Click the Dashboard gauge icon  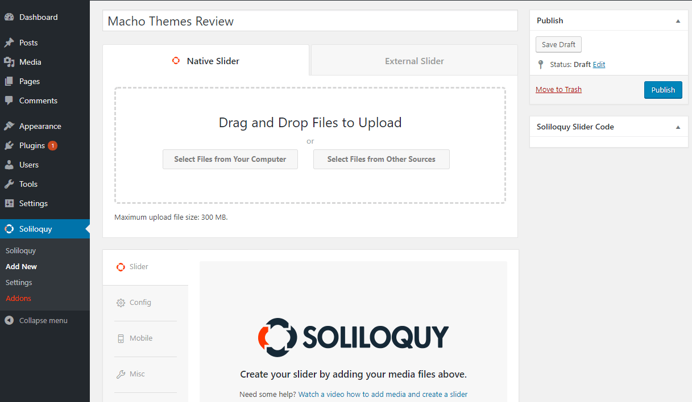pyautogui.click(x=9, y=17)
